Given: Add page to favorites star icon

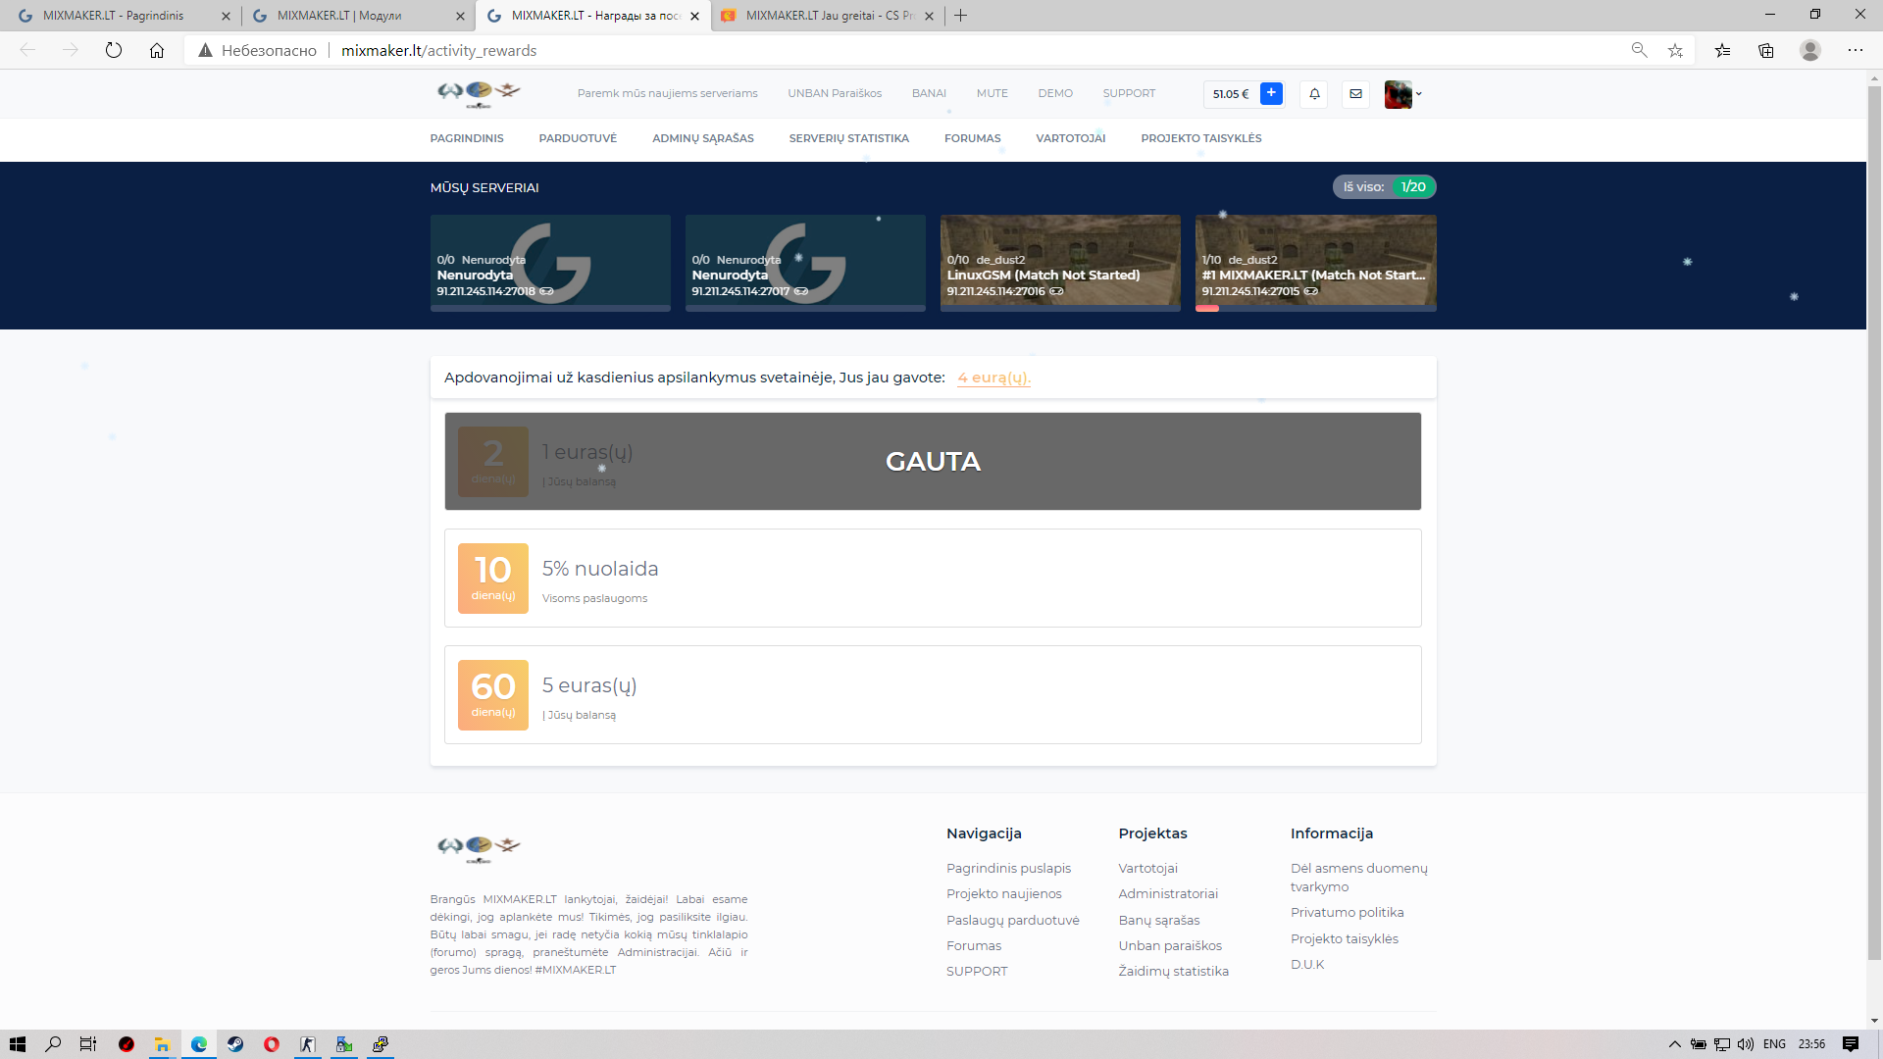Looking at the screenshot, I should pyautogui.click(x=1675, y=50).
